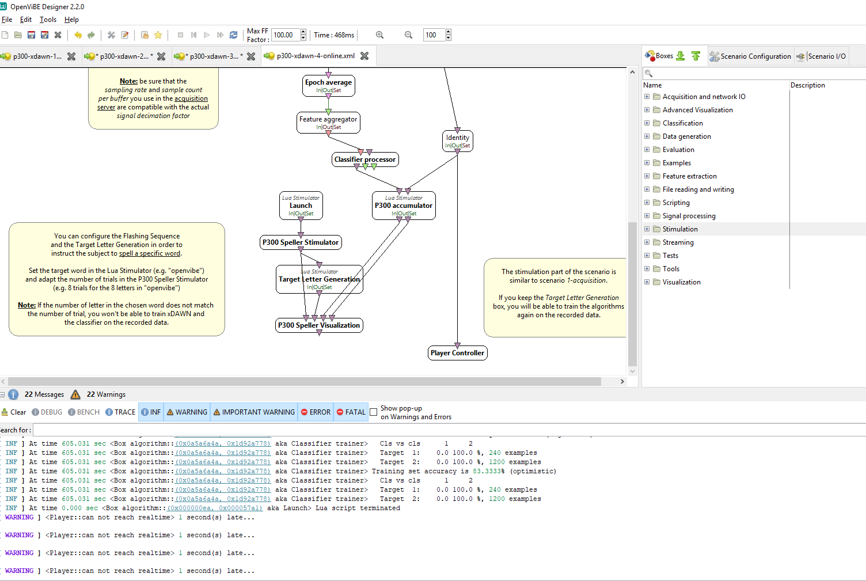Toggle the TRACE log level
Image resolution: width=866 pixels, height=581 pixels.
120,412
